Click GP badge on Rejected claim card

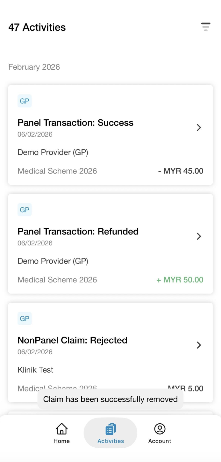click(25, 319)
